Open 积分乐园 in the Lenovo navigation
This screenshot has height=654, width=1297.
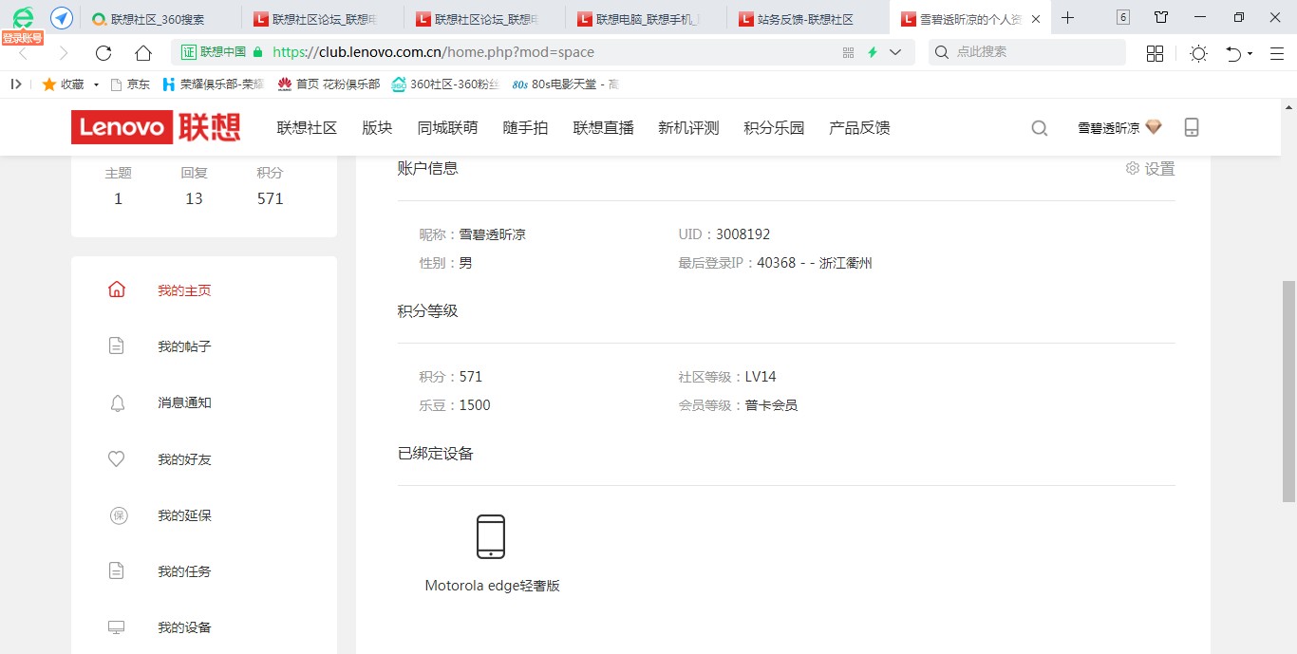774,128
